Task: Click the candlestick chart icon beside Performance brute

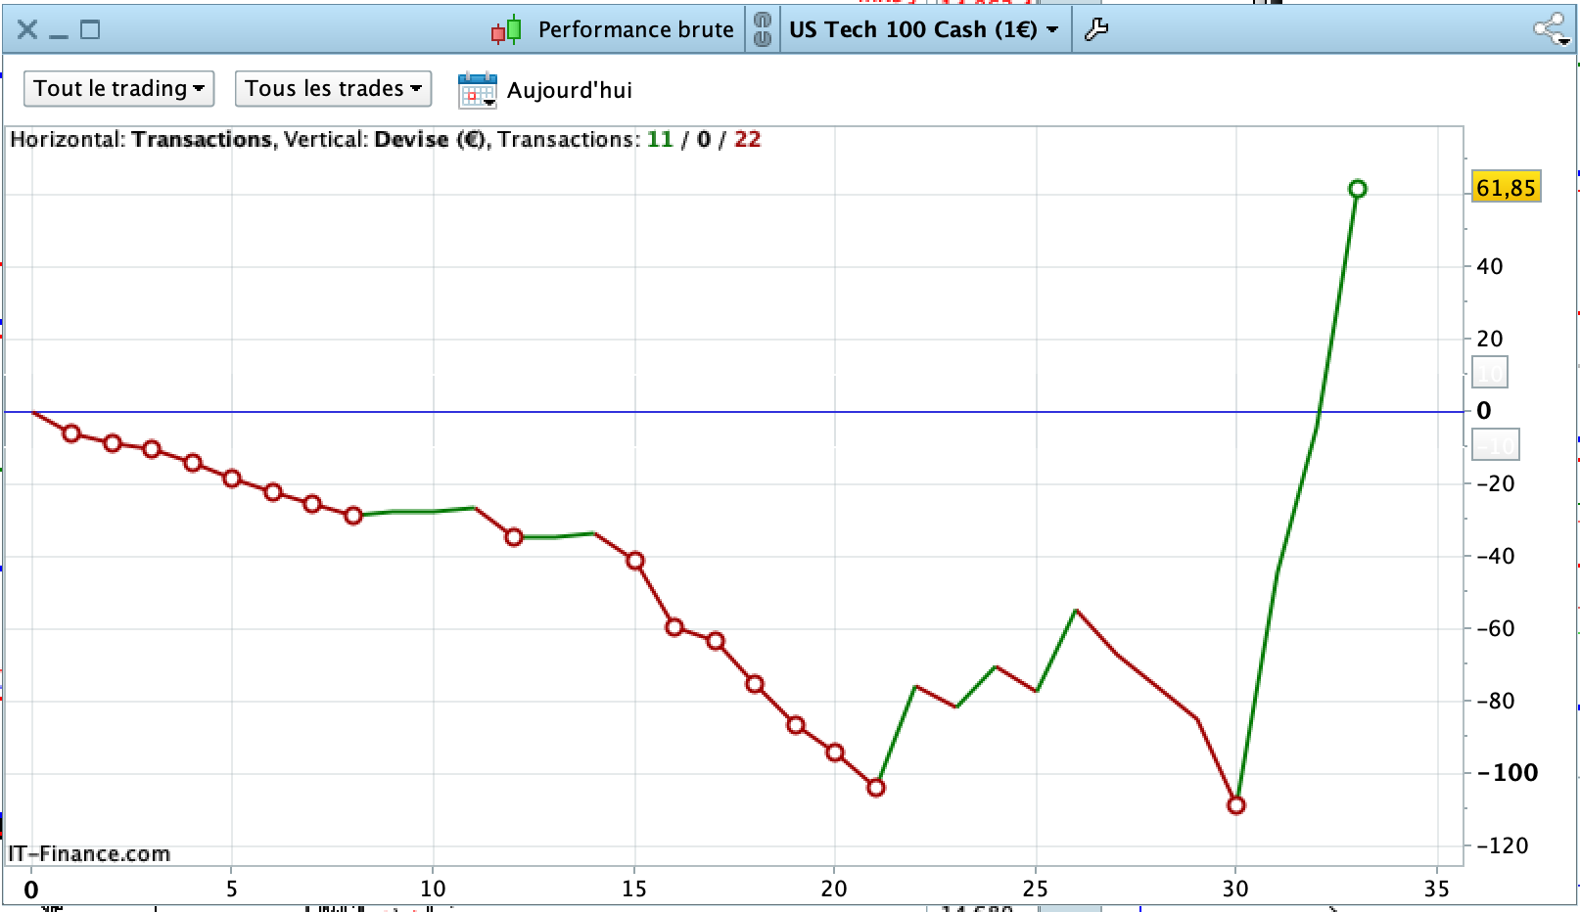Action: click(x=506, y=30)
